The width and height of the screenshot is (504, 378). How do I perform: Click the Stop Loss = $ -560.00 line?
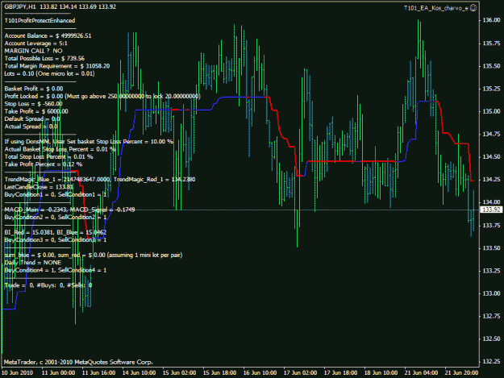coord(33,104)
